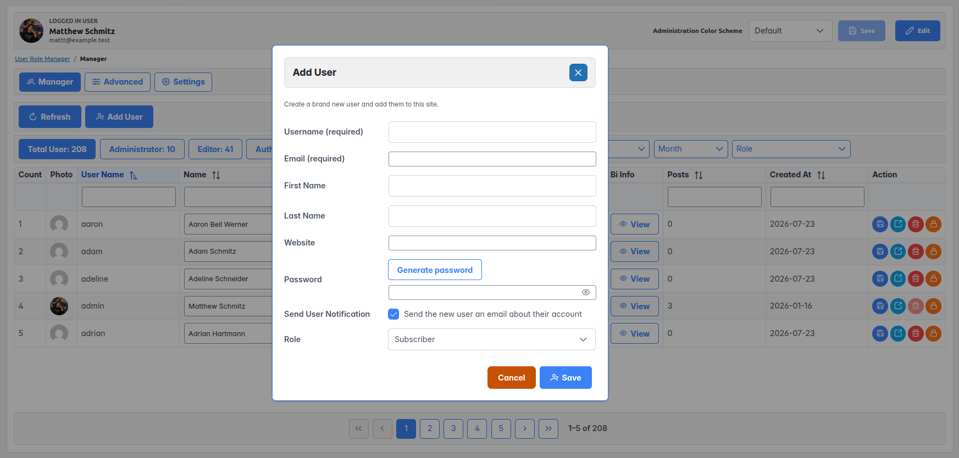This screenshot has width=959, height=458.
Task: Click Matthew Schmitz's profile avatar in header
Action: point(31,31)
